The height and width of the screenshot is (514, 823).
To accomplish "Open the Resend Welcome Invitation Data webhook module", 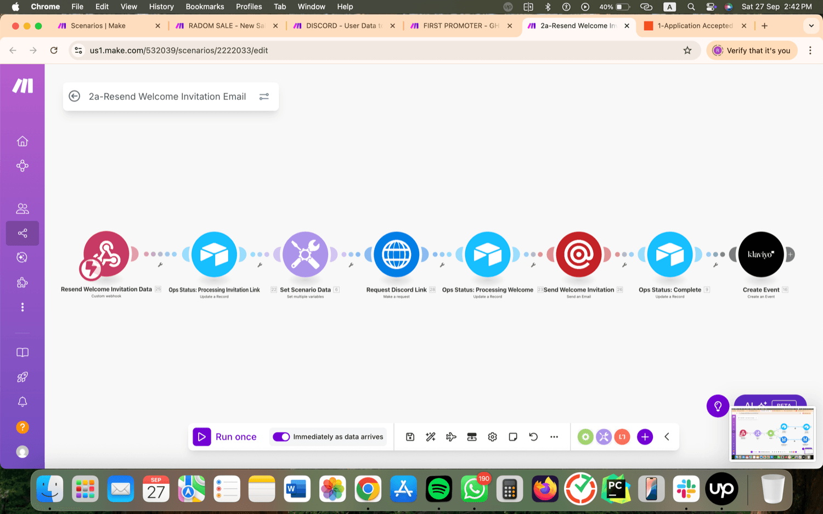I will coord(106,254).
